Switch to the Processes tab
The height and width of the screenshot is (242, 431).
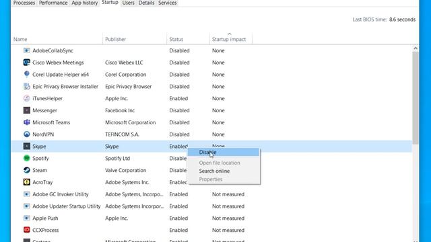(24, 3)
